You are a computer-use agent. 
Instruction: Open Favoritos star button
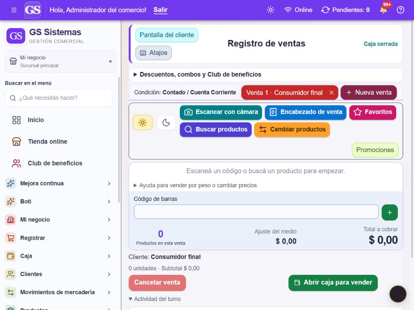coord(372,112)
